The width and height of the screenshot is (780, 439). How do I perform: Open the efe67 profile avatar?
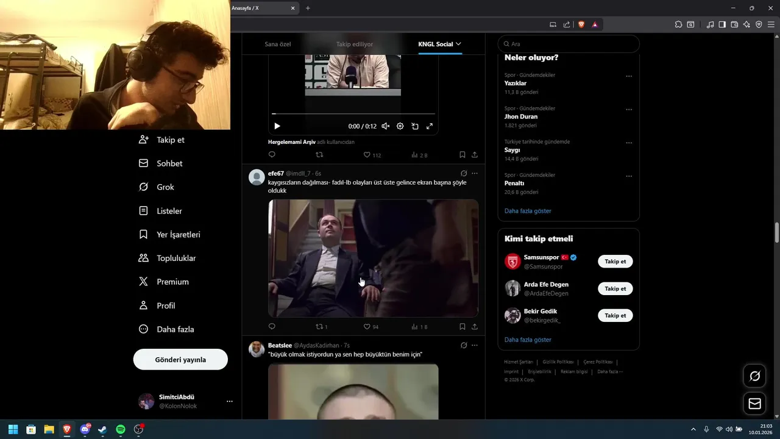coord(257,177)
